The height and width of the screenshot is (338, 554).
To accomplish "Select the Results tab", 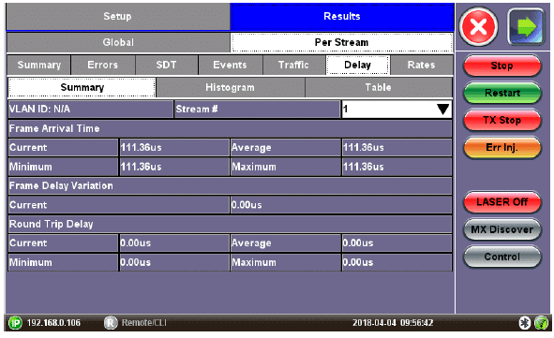I will pos(341,16).
